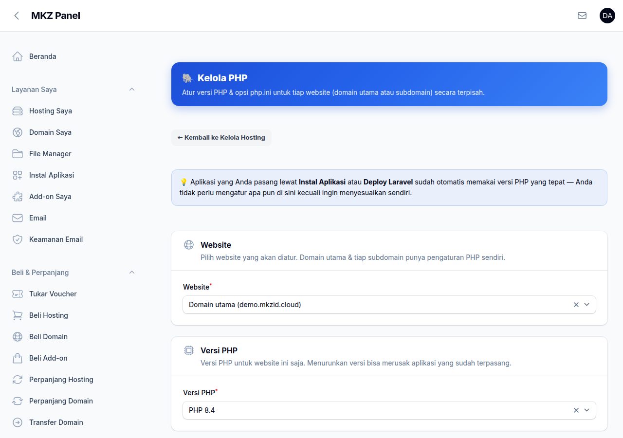
Task: Click the Hosting Saya server icon
Action: (18, 111)
